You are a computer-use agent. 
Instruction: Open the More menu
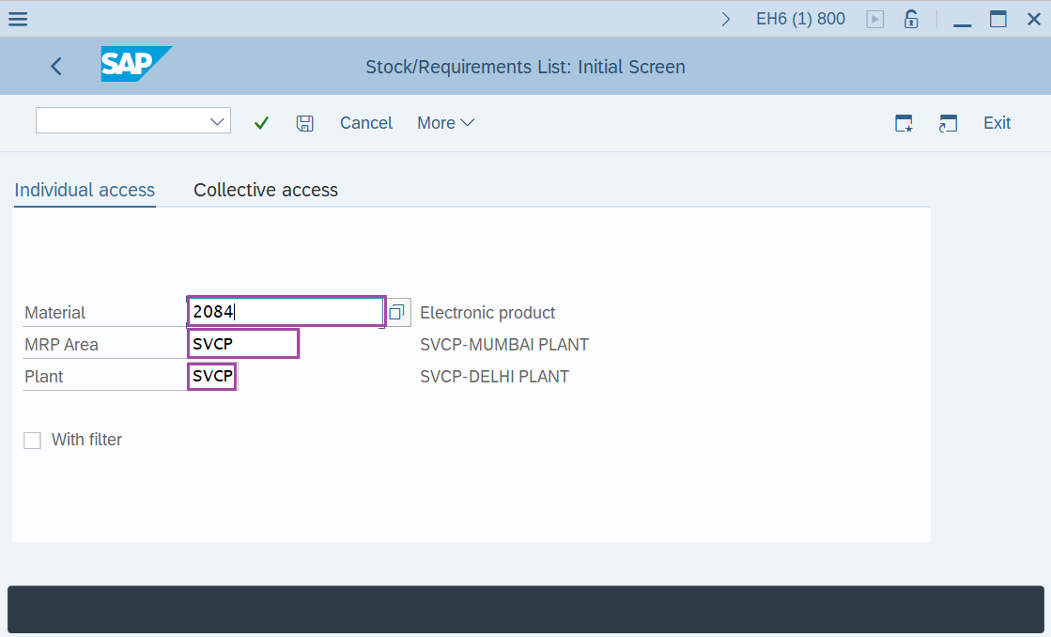click(444, 122)
